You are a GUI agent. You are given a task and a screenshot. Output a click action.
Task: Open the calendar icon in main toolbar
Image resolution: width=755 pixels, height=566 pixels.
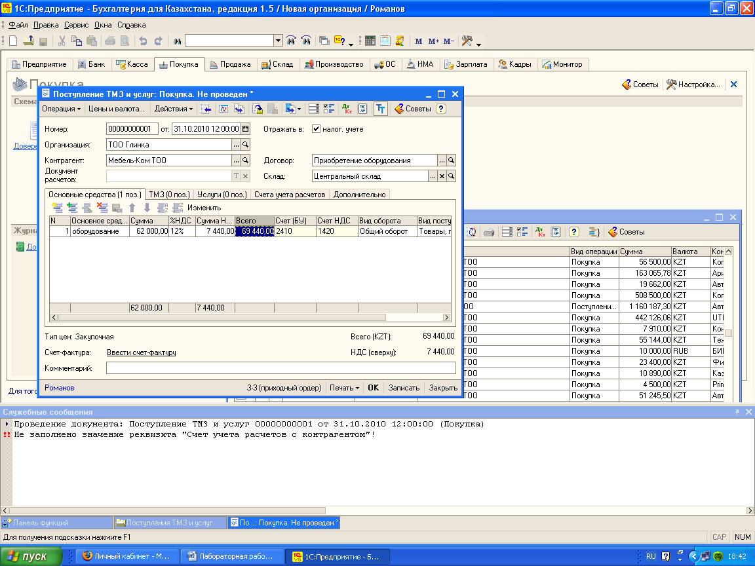click(385, 41)
